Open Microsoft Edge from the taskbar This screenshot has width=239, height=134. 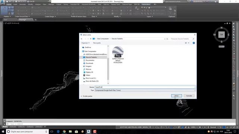point(58,131)
